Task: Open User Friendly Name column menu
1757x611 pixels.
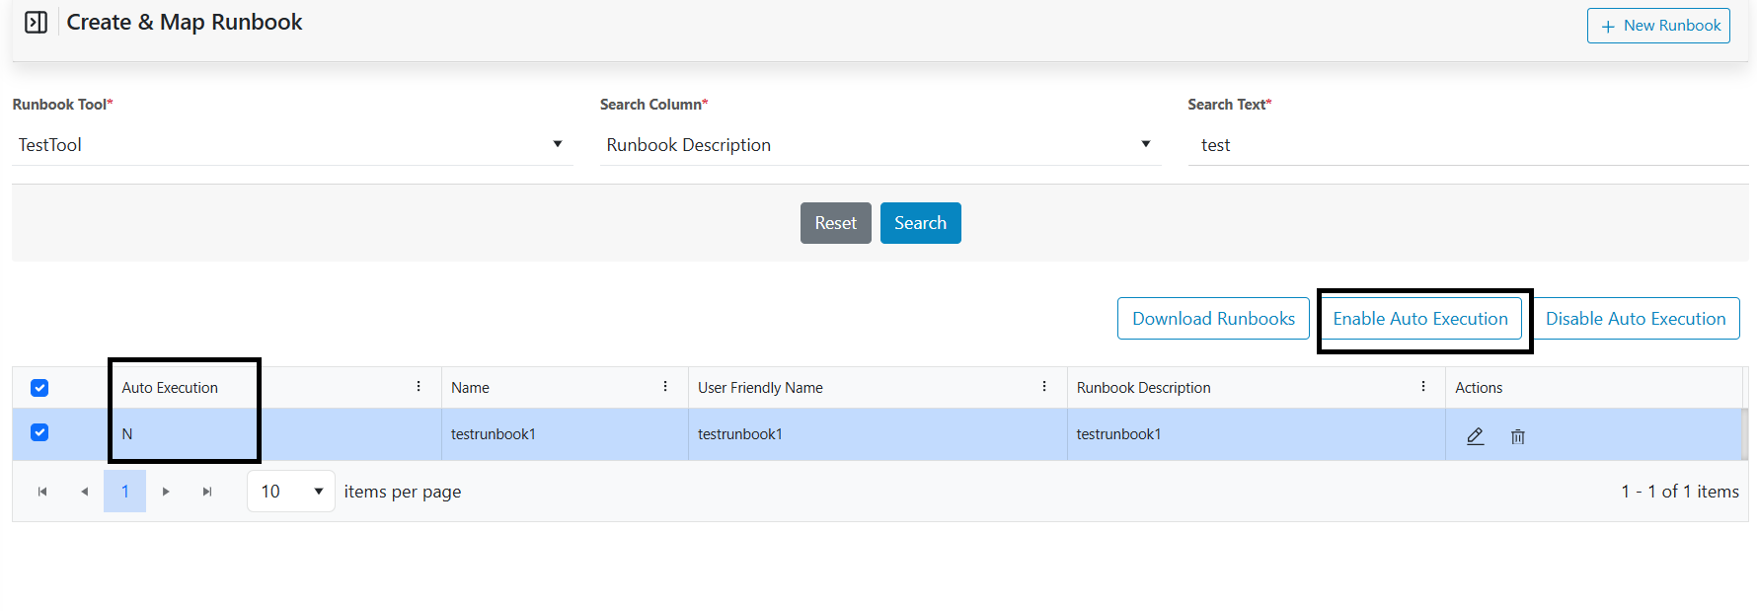Action: (1044, 387)
